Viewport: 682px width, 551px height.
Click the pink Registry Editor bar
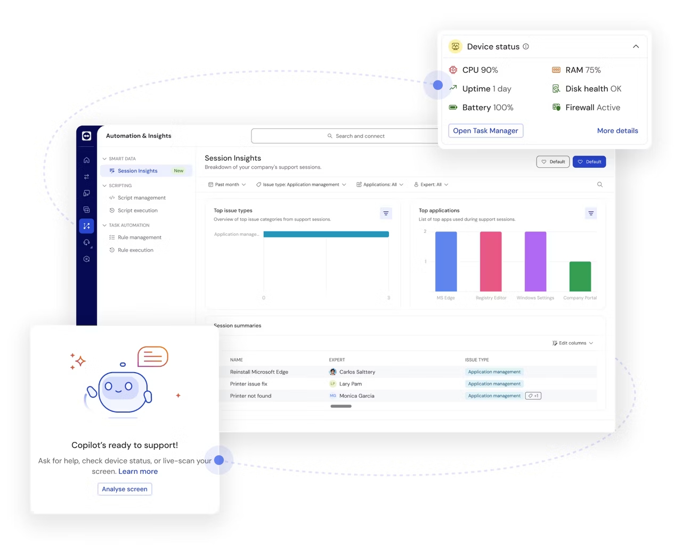491,261
